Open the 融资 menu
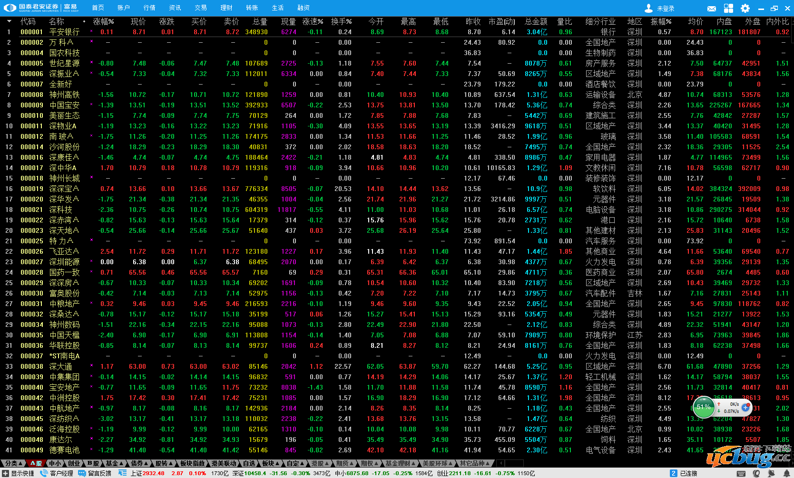794x478 pixels. tap(304, 8)
